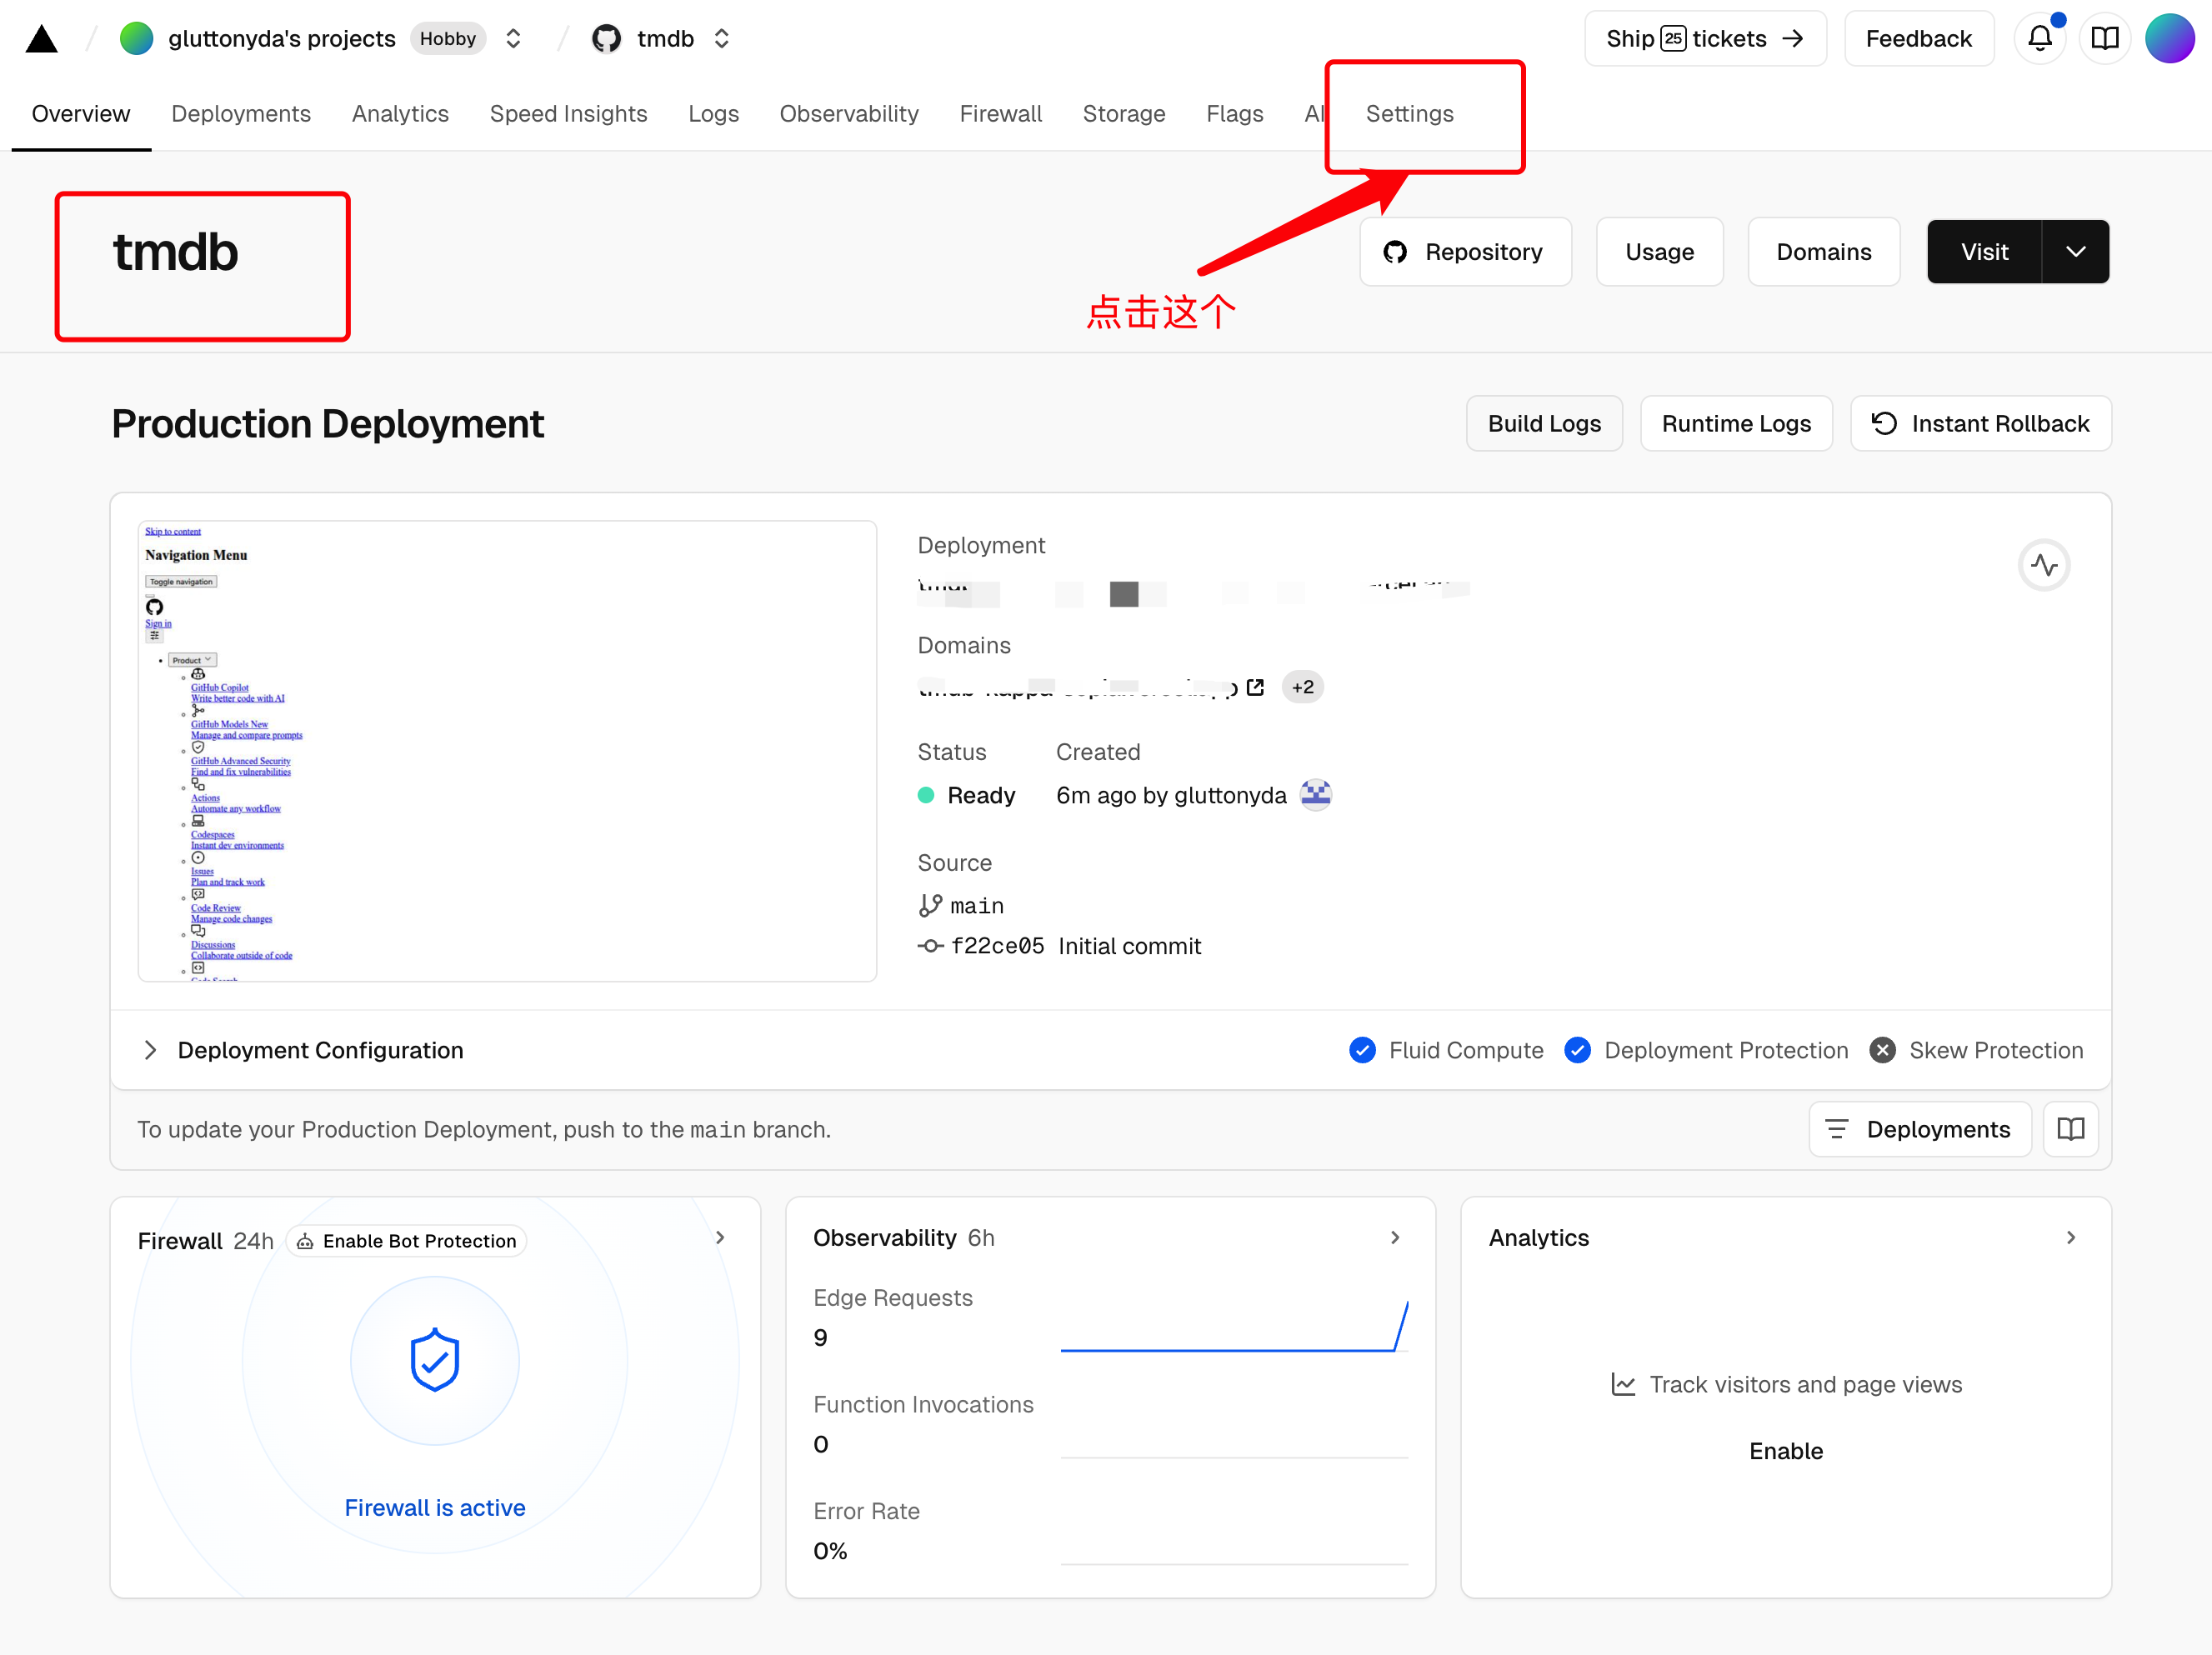Click the Vercel triangle logo

[x=41, y=39]
